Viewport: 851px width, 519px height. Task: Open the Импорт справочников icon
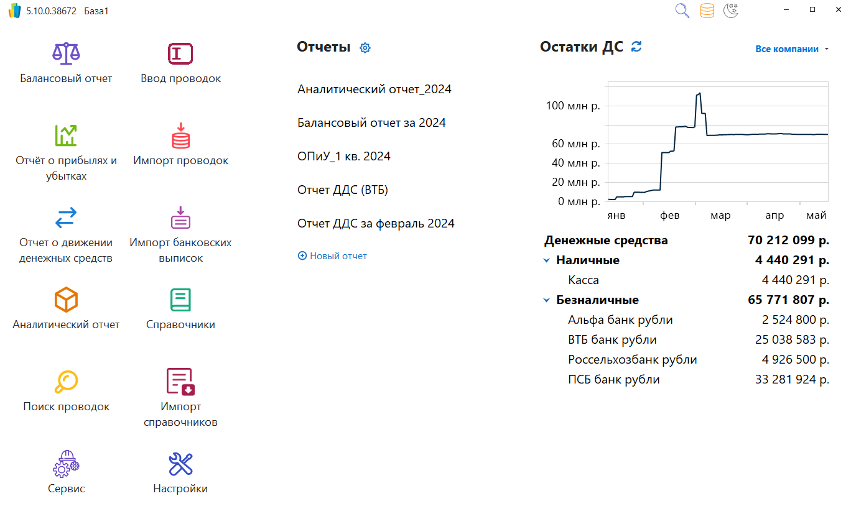coord(180,382)
